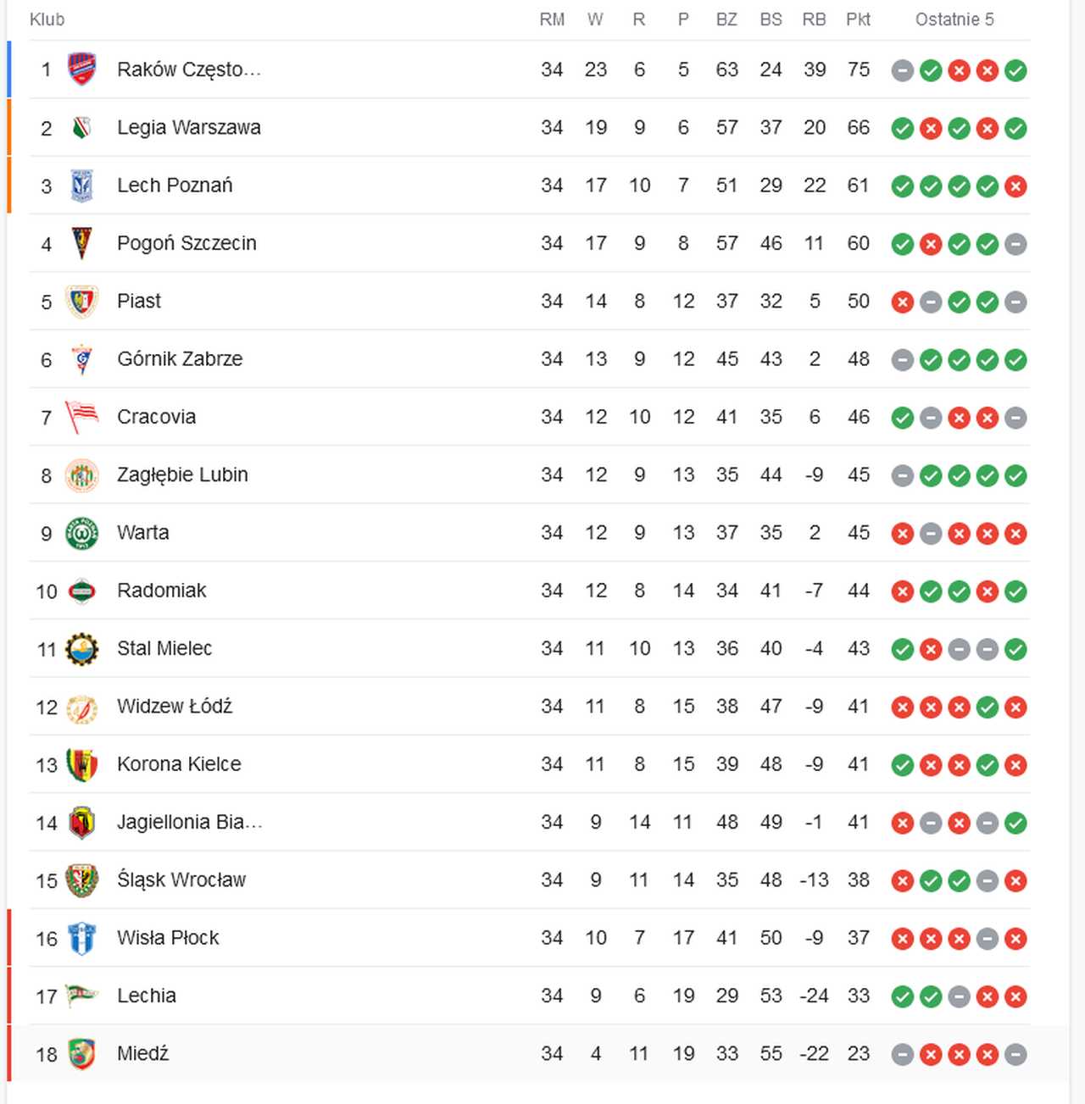This screenshot has height=1104, width=1085.
Task: Open the Zagłębie Lubin team link
Action: (182, 475)
